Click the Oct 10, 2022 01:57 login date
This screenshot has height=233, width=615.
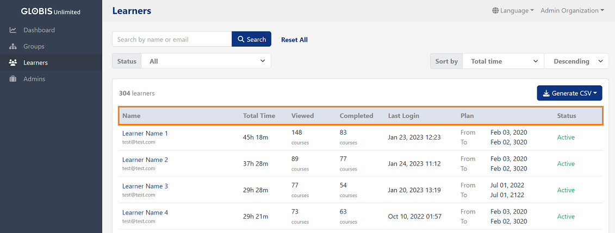[415, 217]
